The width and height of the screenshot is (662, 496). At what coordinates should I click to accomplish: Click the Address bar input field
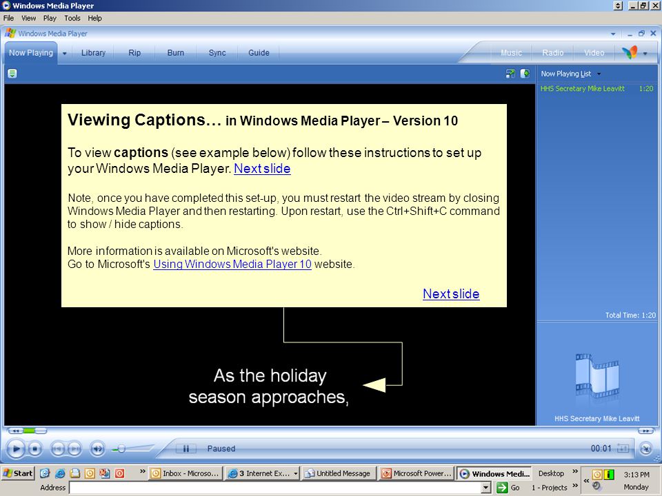tap(275, 488)
